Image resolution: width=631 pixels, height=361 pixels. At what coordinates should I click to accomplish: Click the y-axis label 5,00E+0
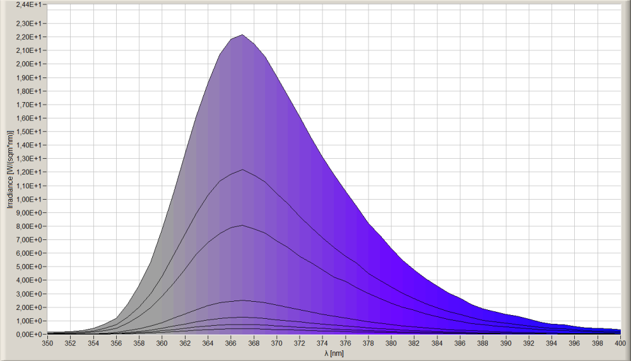(28, 267)
